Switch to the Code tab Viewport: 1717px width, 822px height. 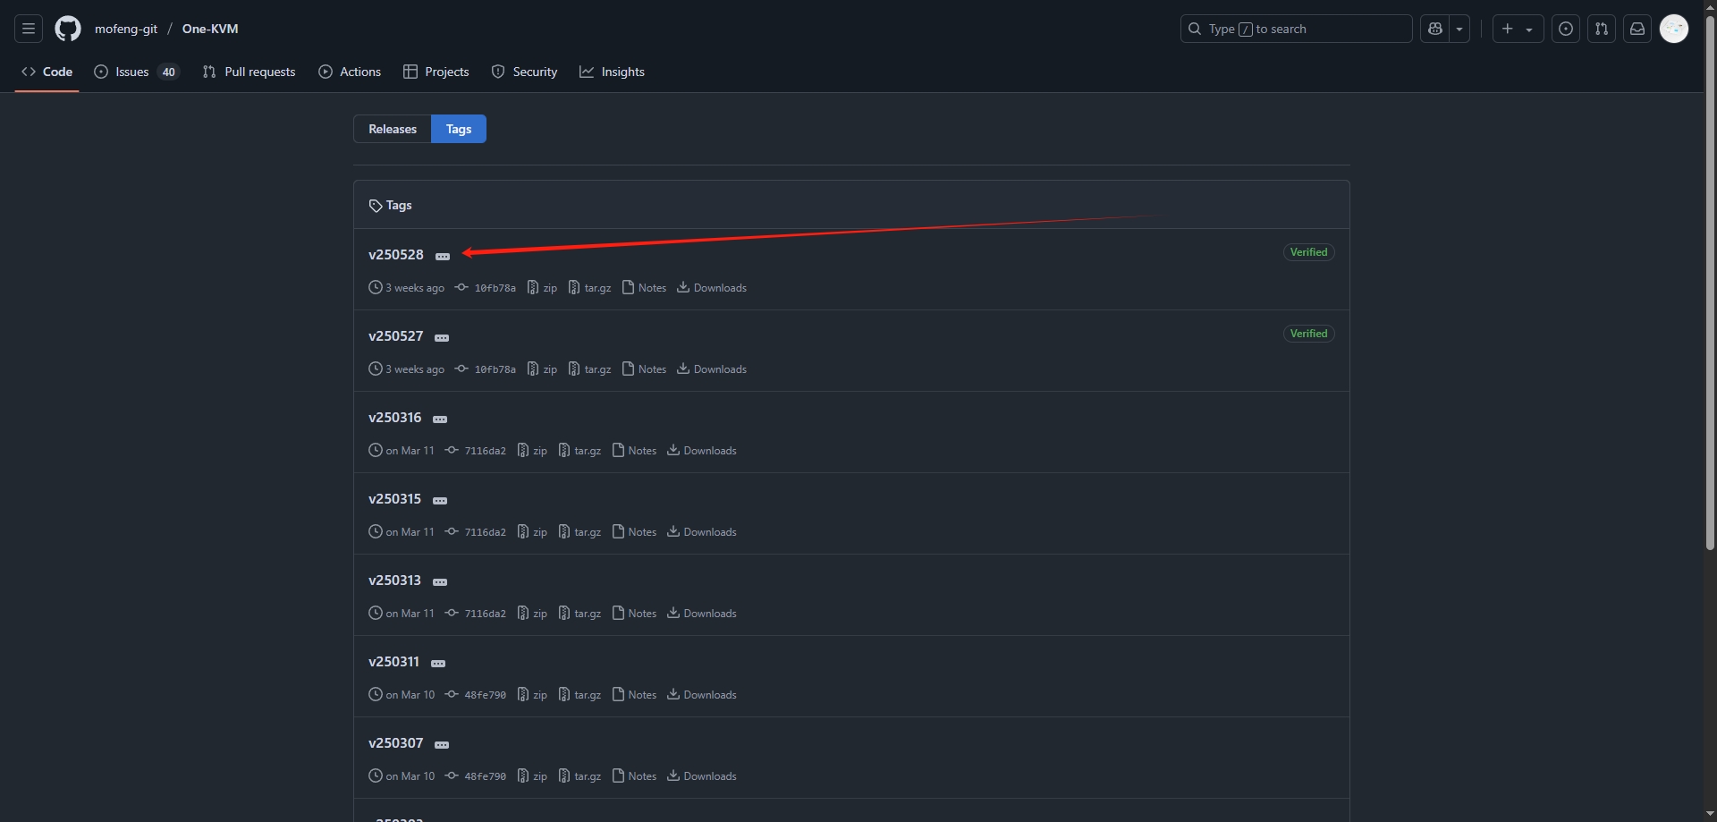click(x=47, y=72)
